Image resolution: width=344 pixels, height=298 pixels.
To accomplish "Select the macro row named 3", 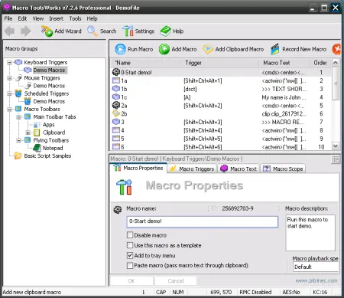I will click(x=221, y=122).
